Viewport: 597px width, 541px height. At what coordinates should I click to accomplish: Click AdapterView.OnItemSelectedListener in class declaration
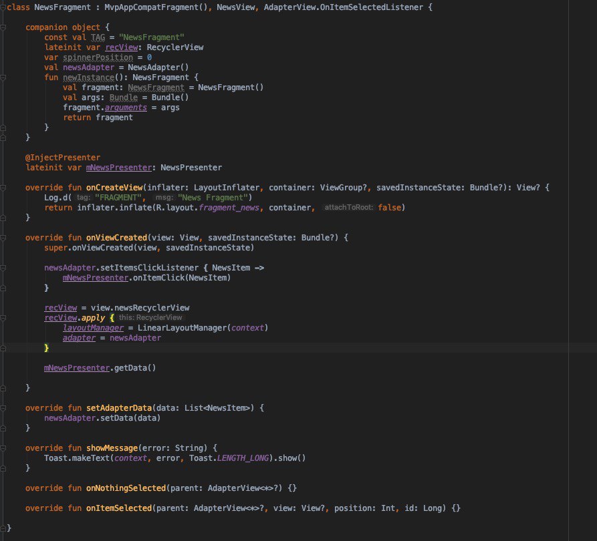[343, 7]
